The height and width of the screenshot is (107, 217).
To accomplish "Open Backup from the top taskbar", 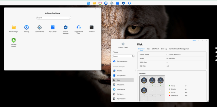I will [x=106, y=3].
